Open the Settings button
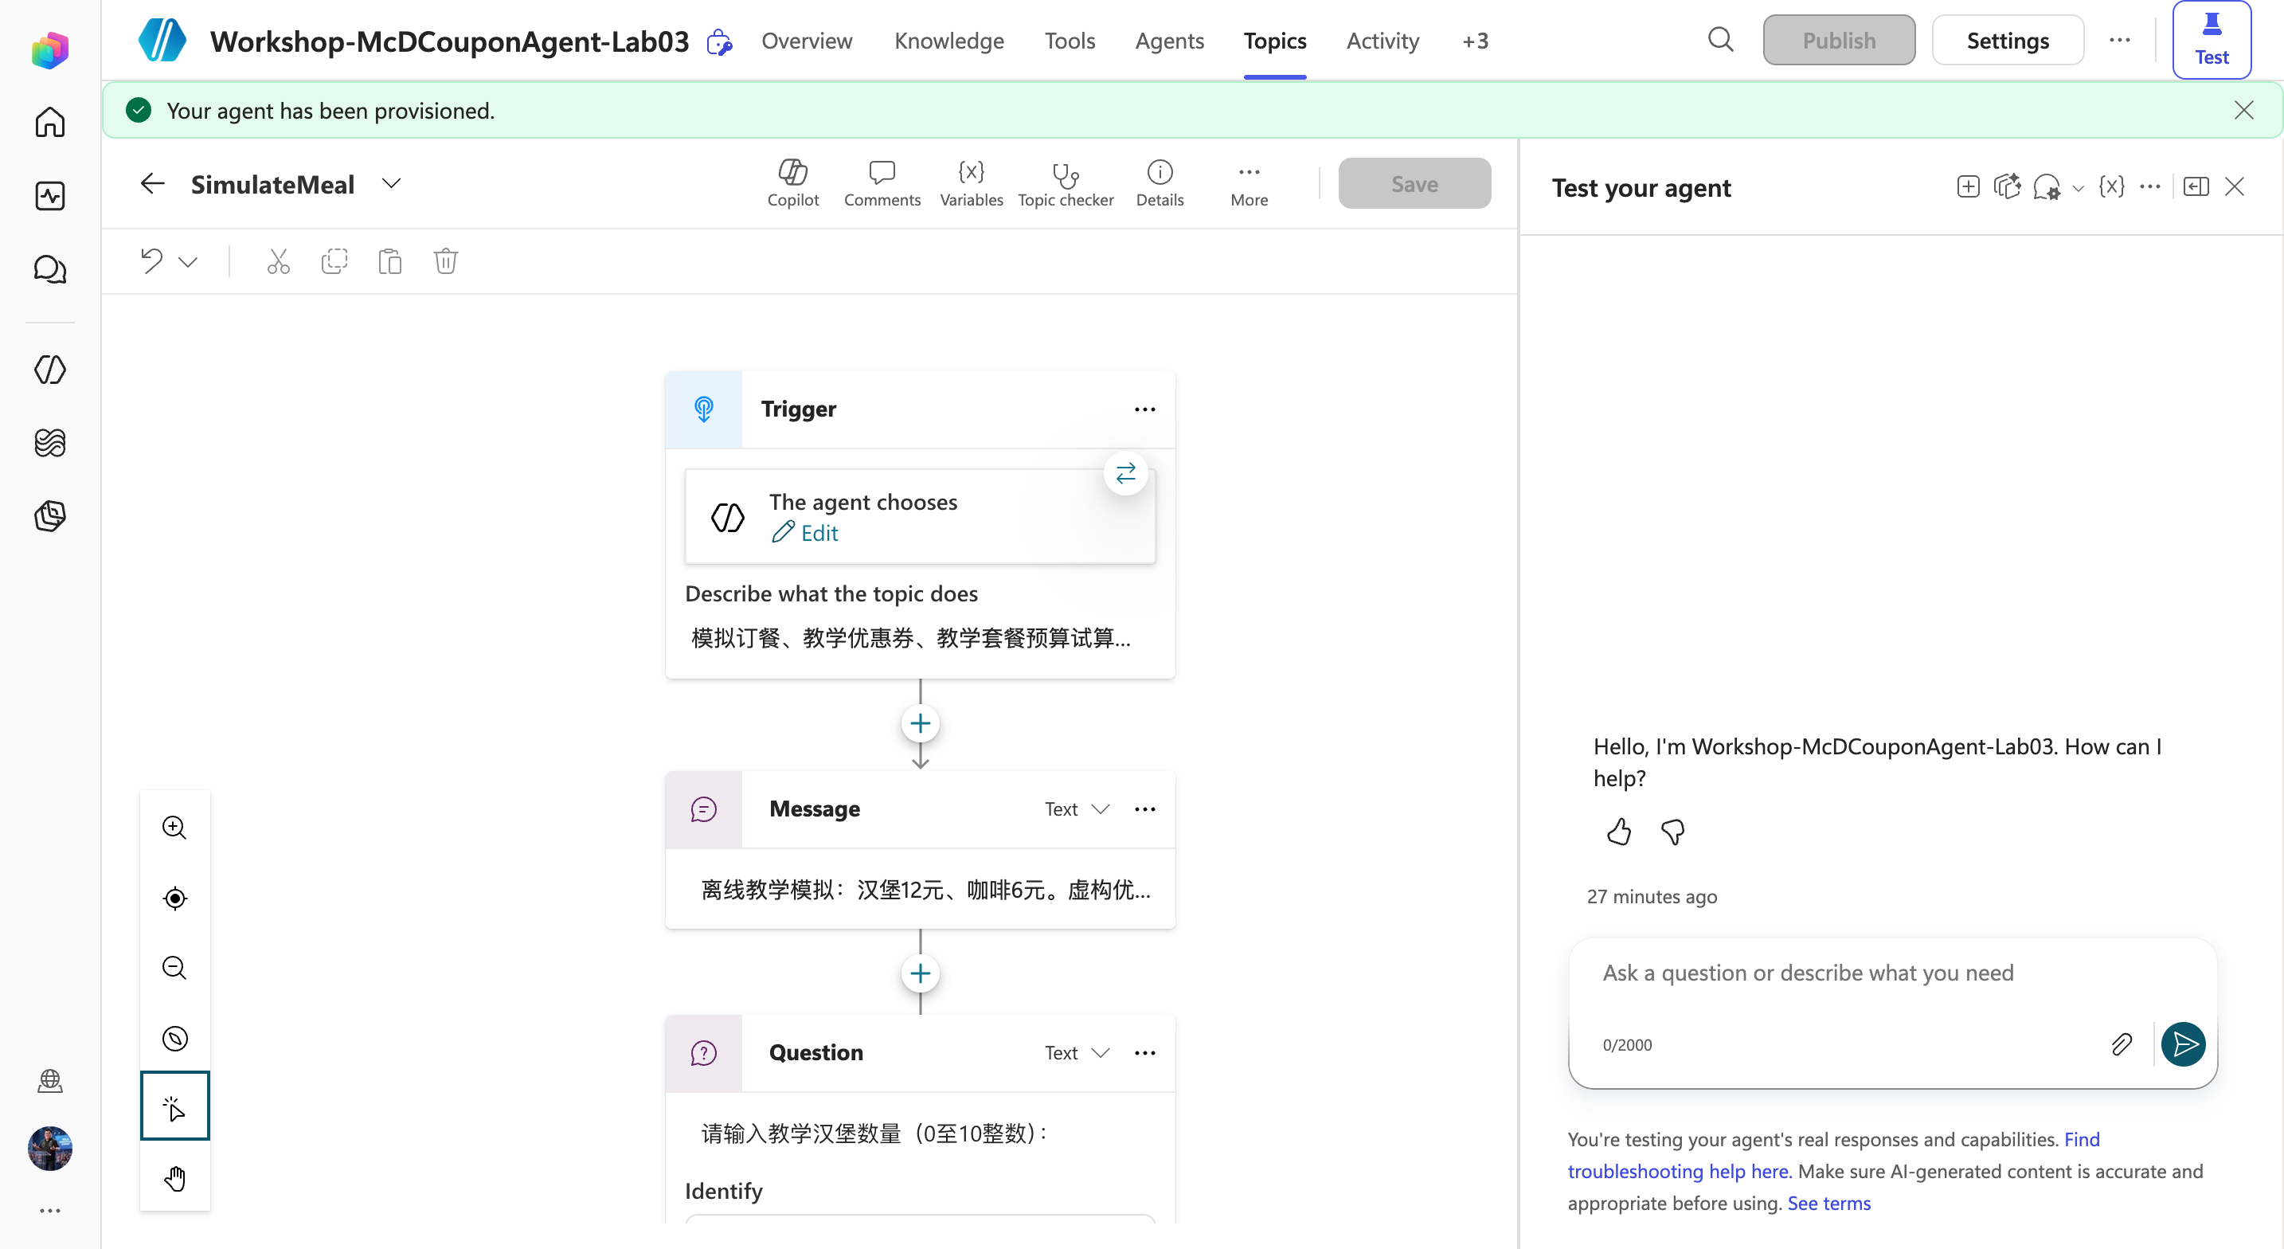2284x1249 pixels. [x=2008, y=41]
